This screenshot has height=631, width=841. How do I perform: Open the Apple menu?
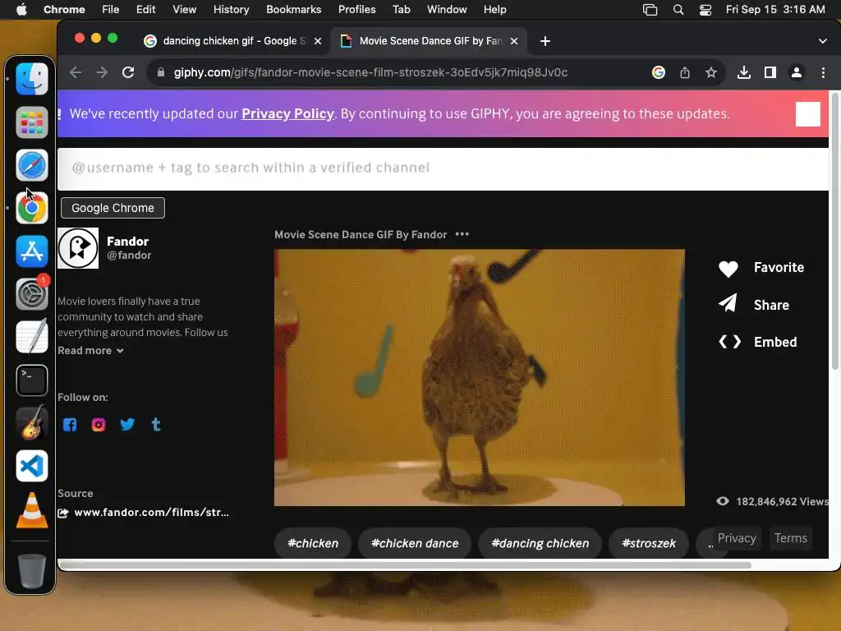coord(21,10)
